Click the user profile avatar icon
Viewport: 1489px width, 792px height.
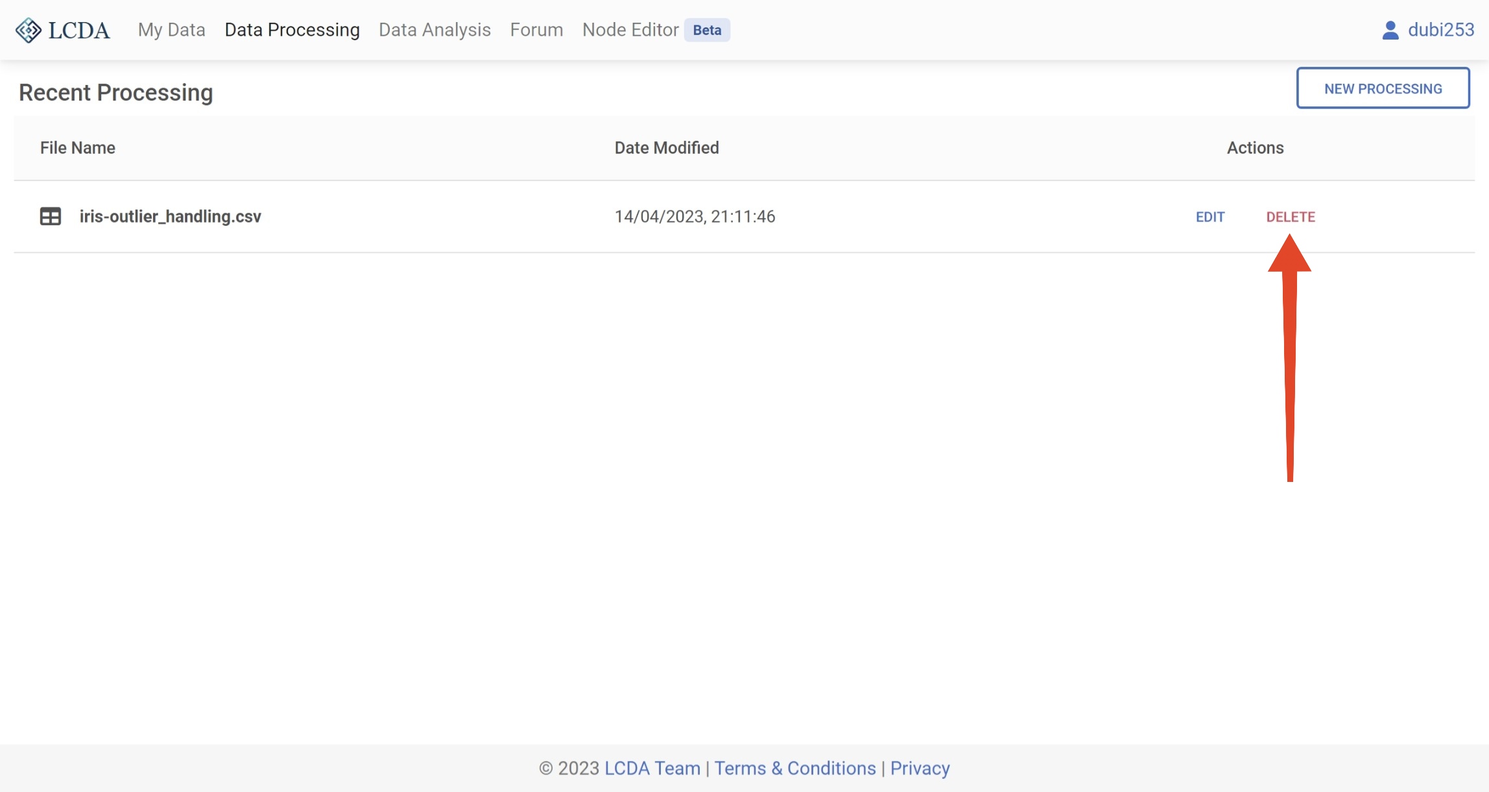[1390, 30]
